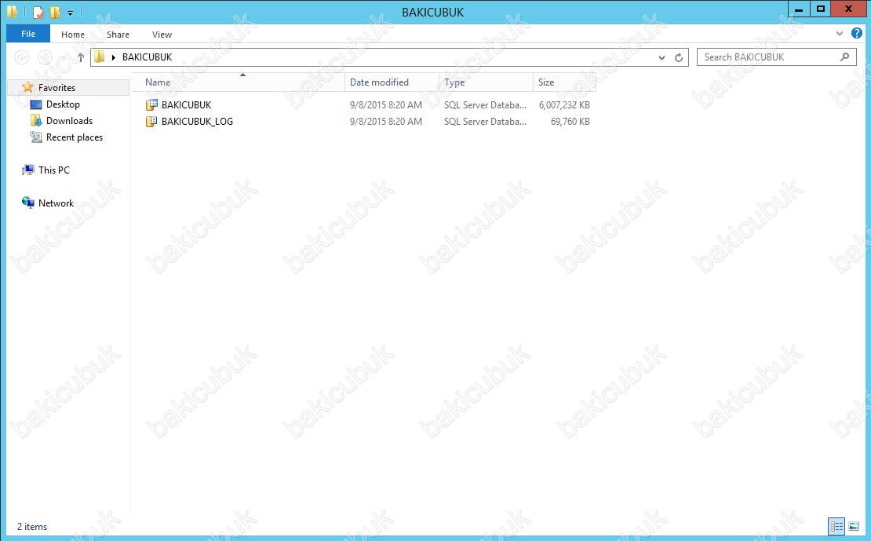Expand the ribbon with the chevron arrow

coord(840,33)
